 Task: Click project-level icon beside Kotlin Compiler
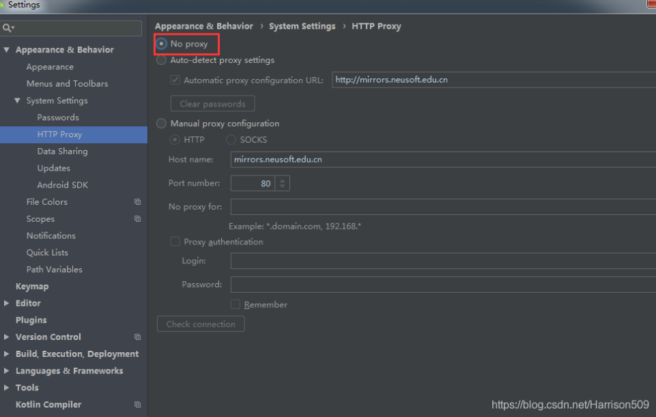coord(137,405)
